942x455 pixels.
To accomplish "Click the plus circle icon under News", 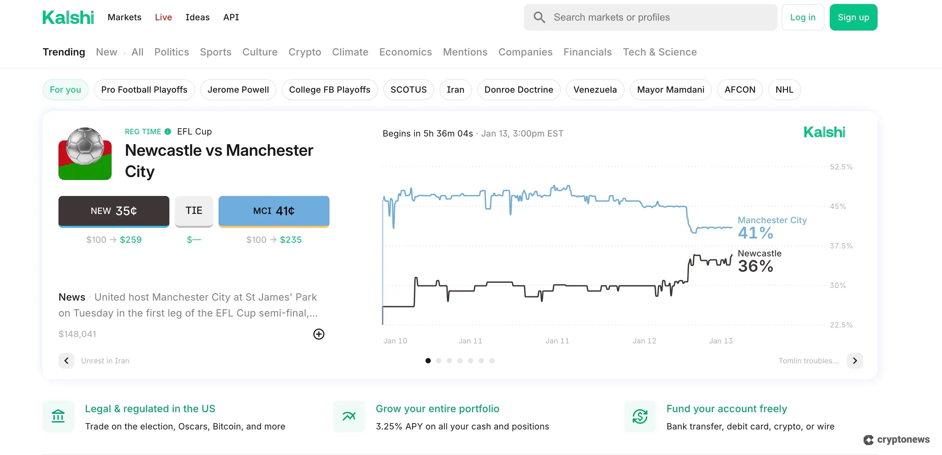I will point(319,334).
